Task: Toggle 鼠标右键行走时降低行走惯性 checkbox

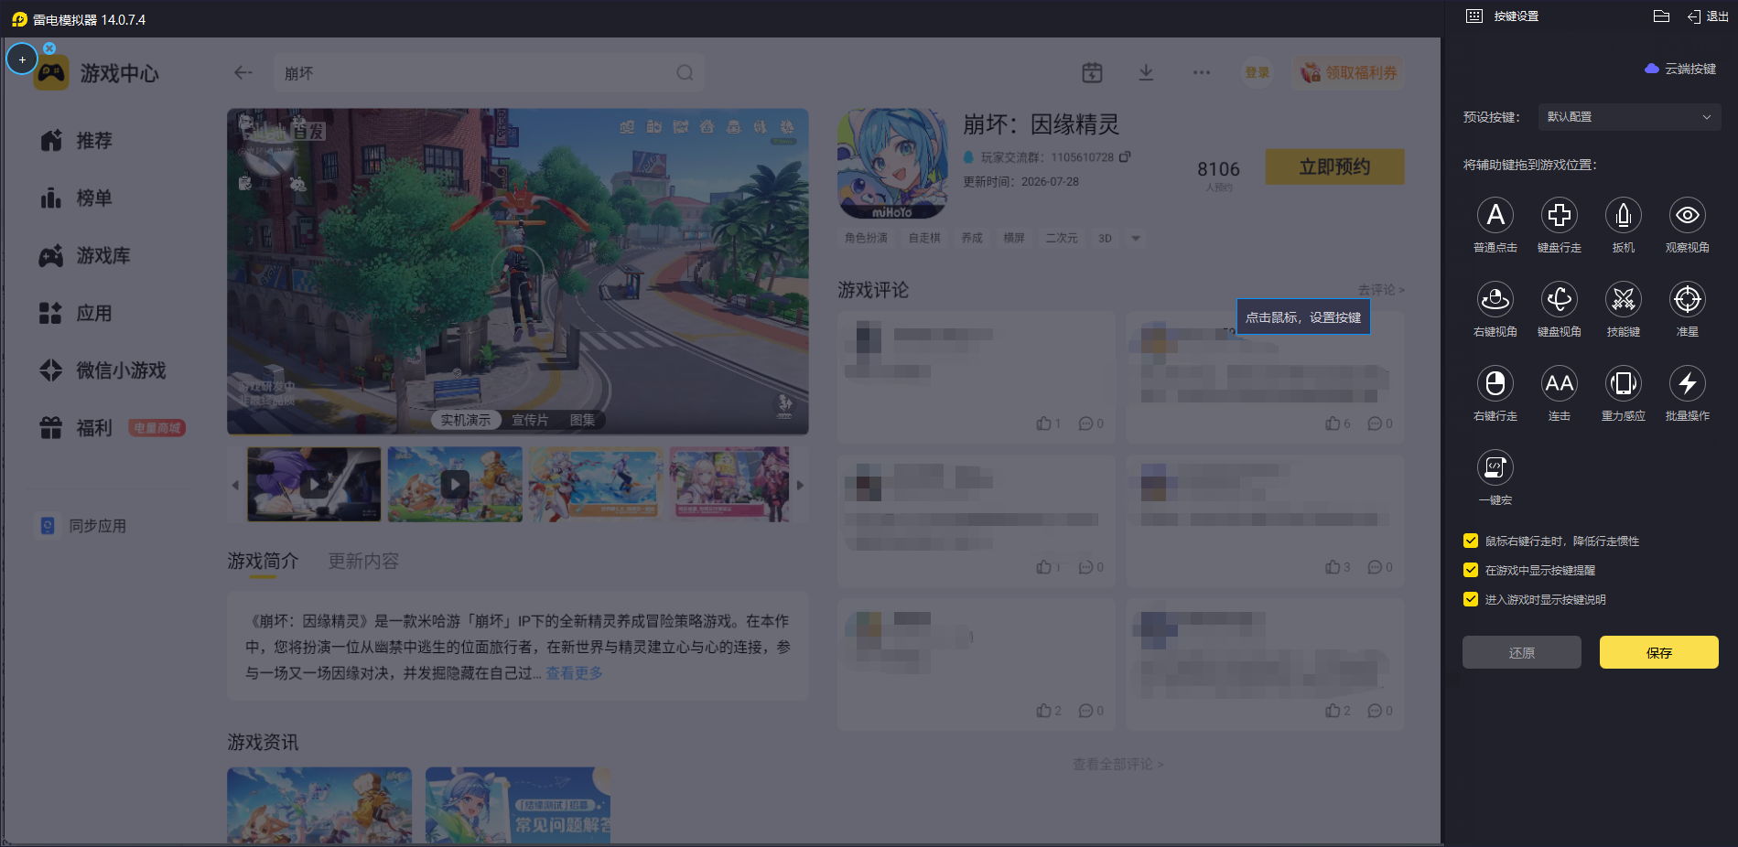Action: [1471, 541]
